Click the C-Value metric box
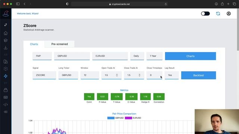 tap(131, 97)
